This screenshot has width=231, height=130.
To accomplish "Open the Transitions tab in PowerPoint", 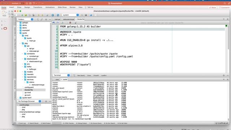I will [38, 7].
